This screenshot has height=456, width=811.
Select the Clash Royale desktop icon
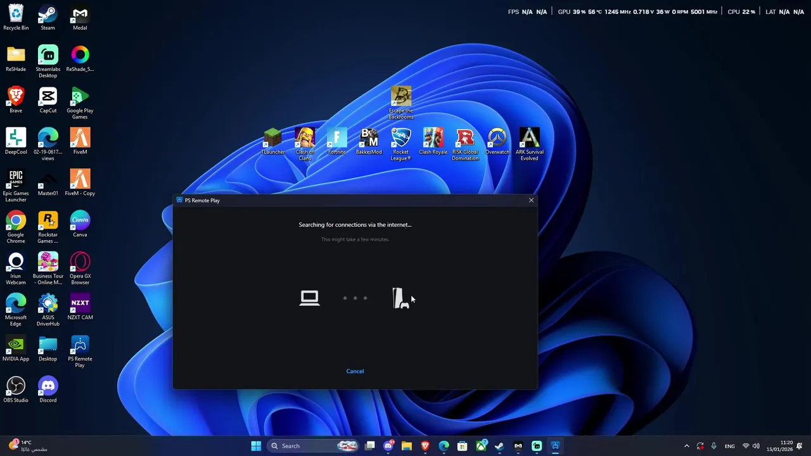point(433,142)
